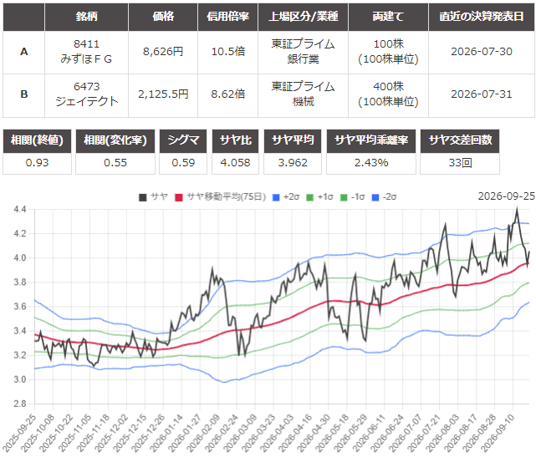The height and width of the screenshot is (463, 536).
Task: Click the correlation value 0.93
Action: (38, 163)
